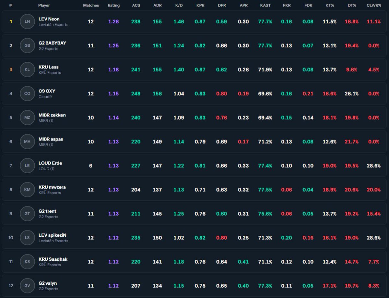Click the KM avatar for KRU mwzera
Screen dimensions: 389x298
27,190
